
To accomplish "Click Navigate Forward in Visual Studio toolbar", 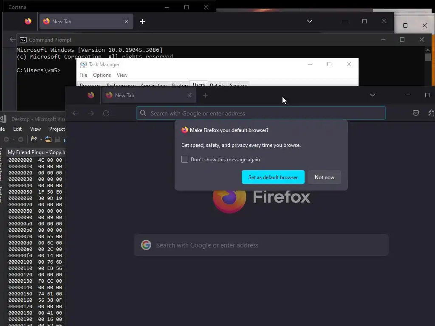I will [x=20, y=139].
